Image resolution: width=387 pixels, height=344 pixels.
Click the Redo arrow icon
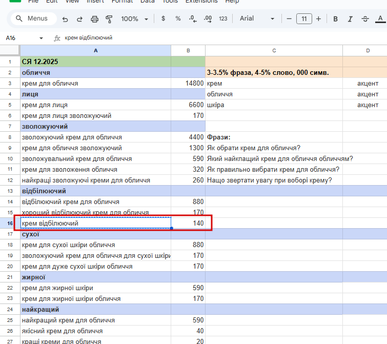click(x=79, y=19)
